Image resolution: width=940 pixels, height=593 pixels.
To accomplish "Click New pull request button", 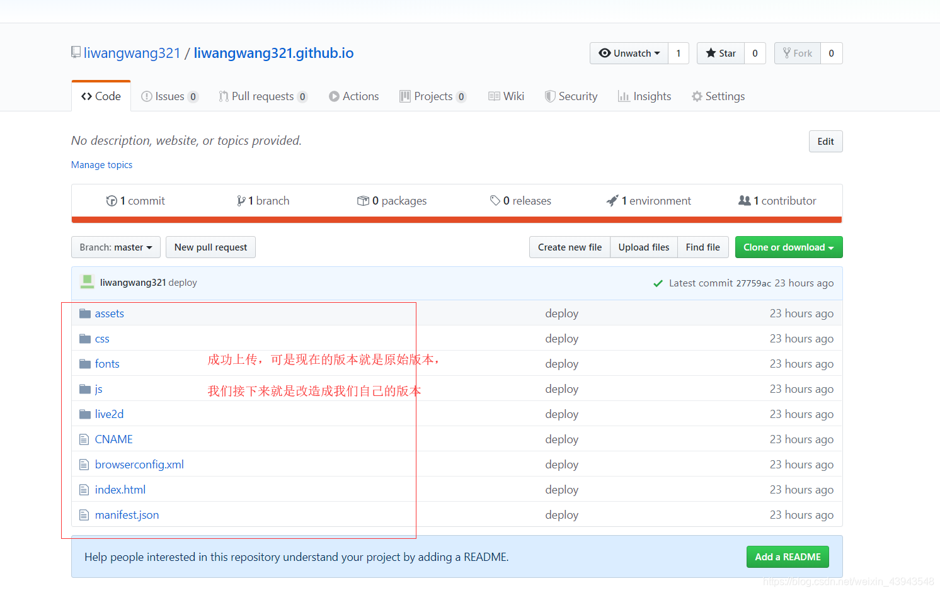I will click(210, 247).
